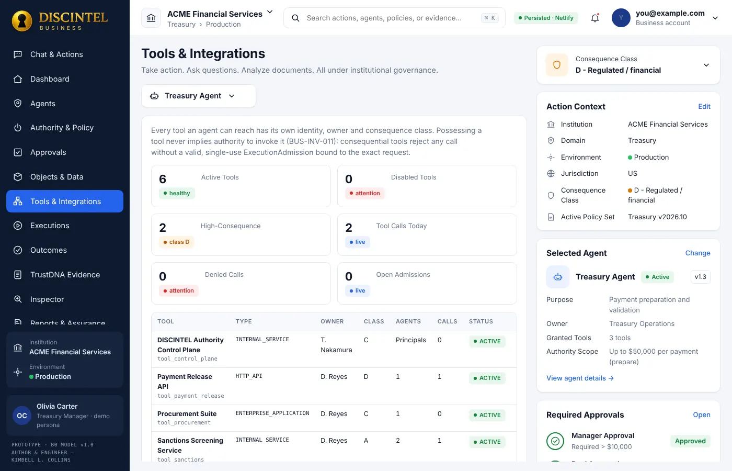Click the institution building icon in header
Viewport: 732px width, 471px height.
click(151, 18)
